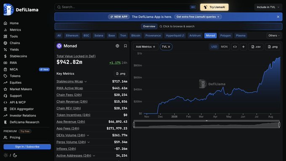Screen dimensions: 286x161
Task: Select the Ethereum chain tab
Action: tap(72, 36)
